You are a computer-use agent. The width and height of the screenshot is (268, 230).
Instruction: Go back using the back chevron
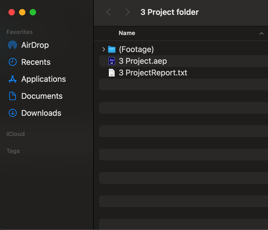point(108,12)
